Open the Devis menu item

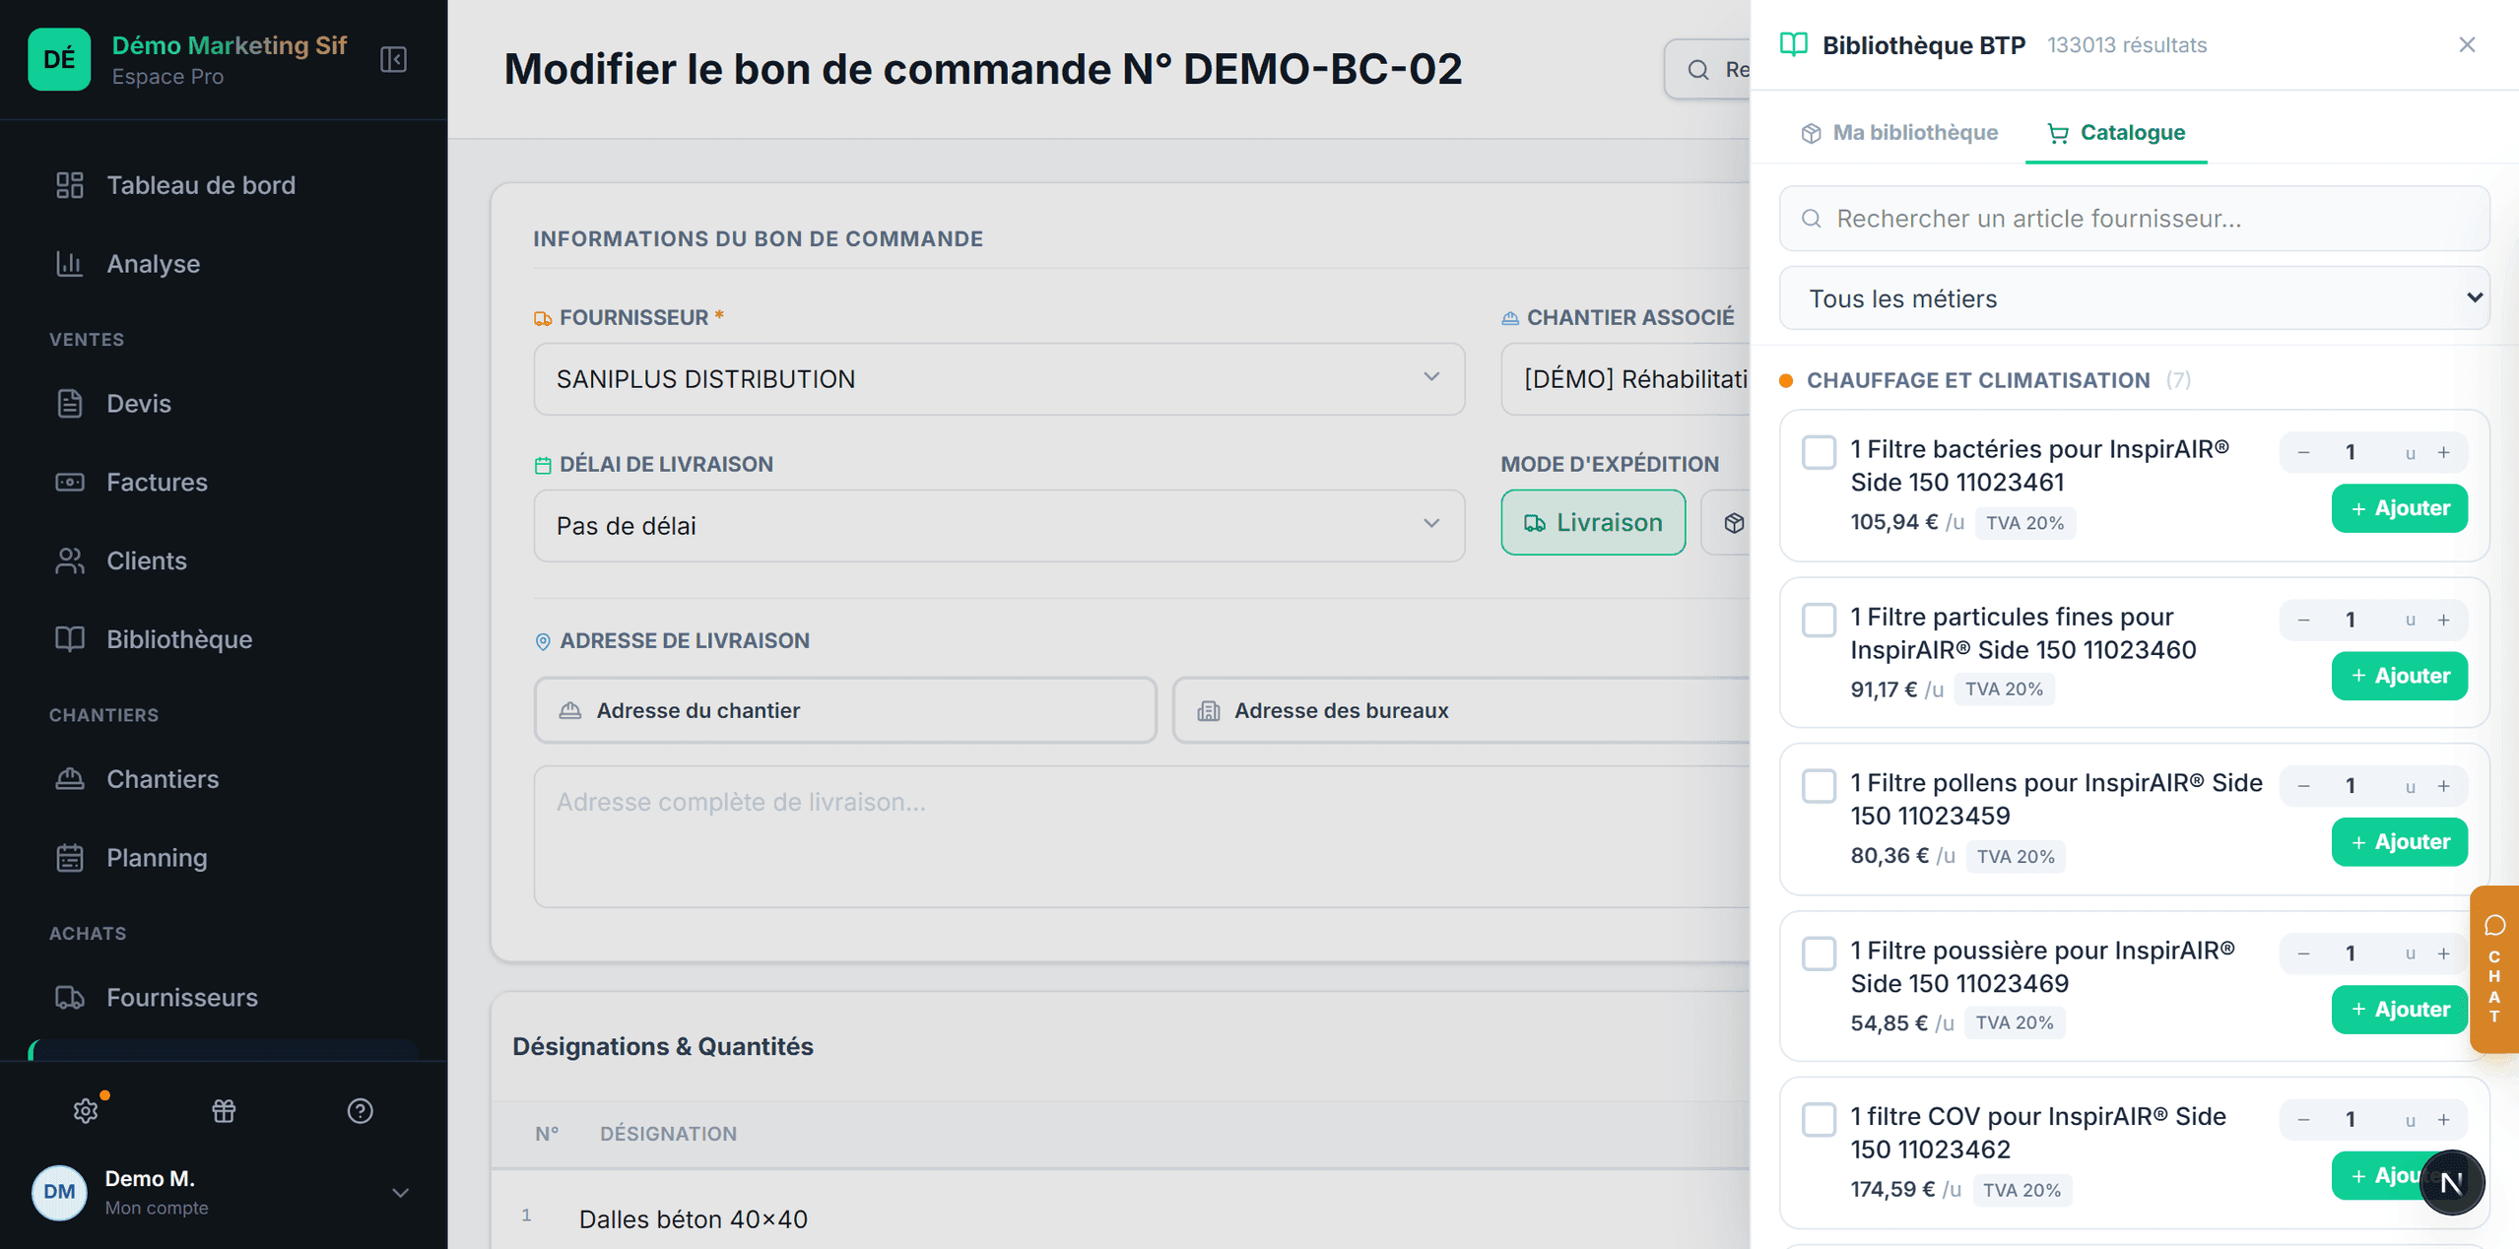(x=139, y=403)
